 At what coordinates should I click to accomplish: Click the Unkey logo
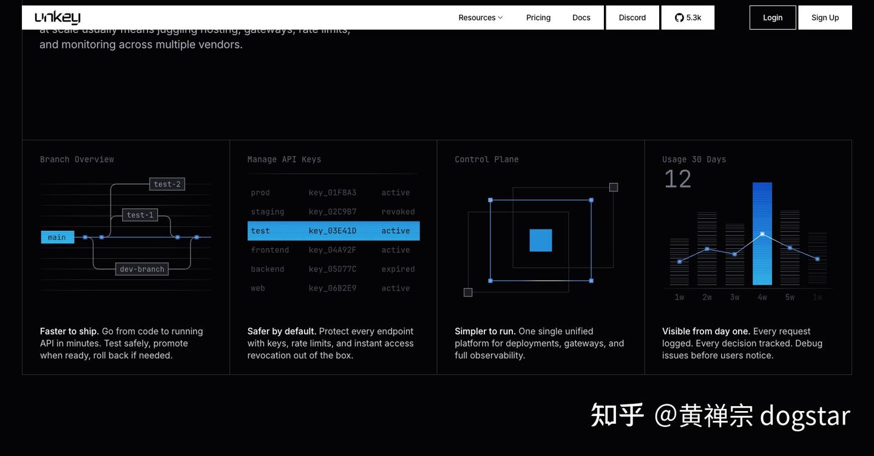click(58, 18)
